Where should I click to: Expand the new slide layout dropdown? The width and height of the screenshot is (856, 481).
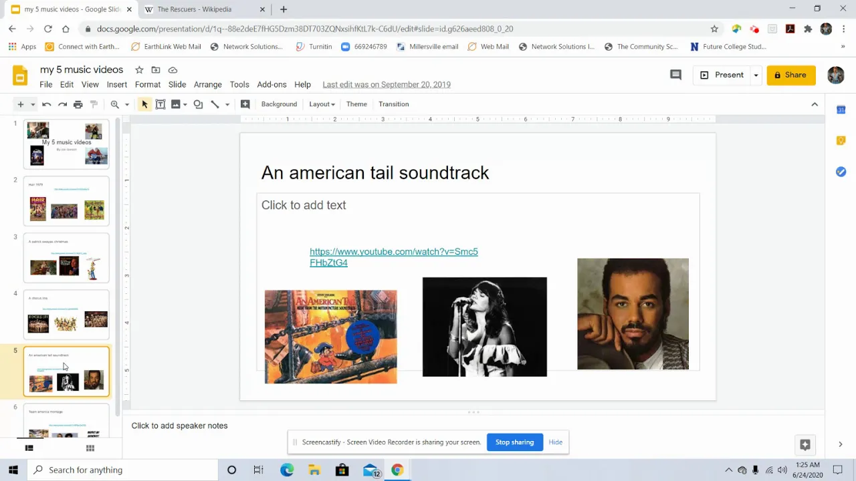[x=32, y=105]
